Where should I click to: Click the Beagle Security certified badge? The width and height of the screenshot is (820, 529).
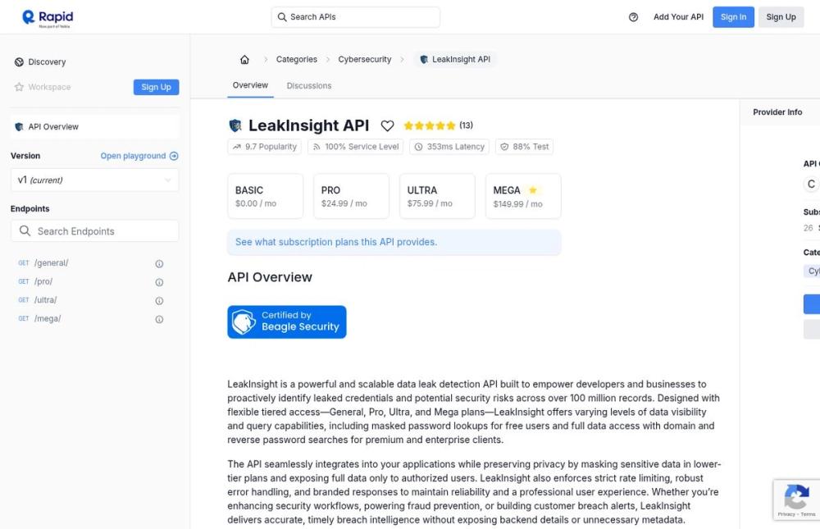[x=286, y=322]
